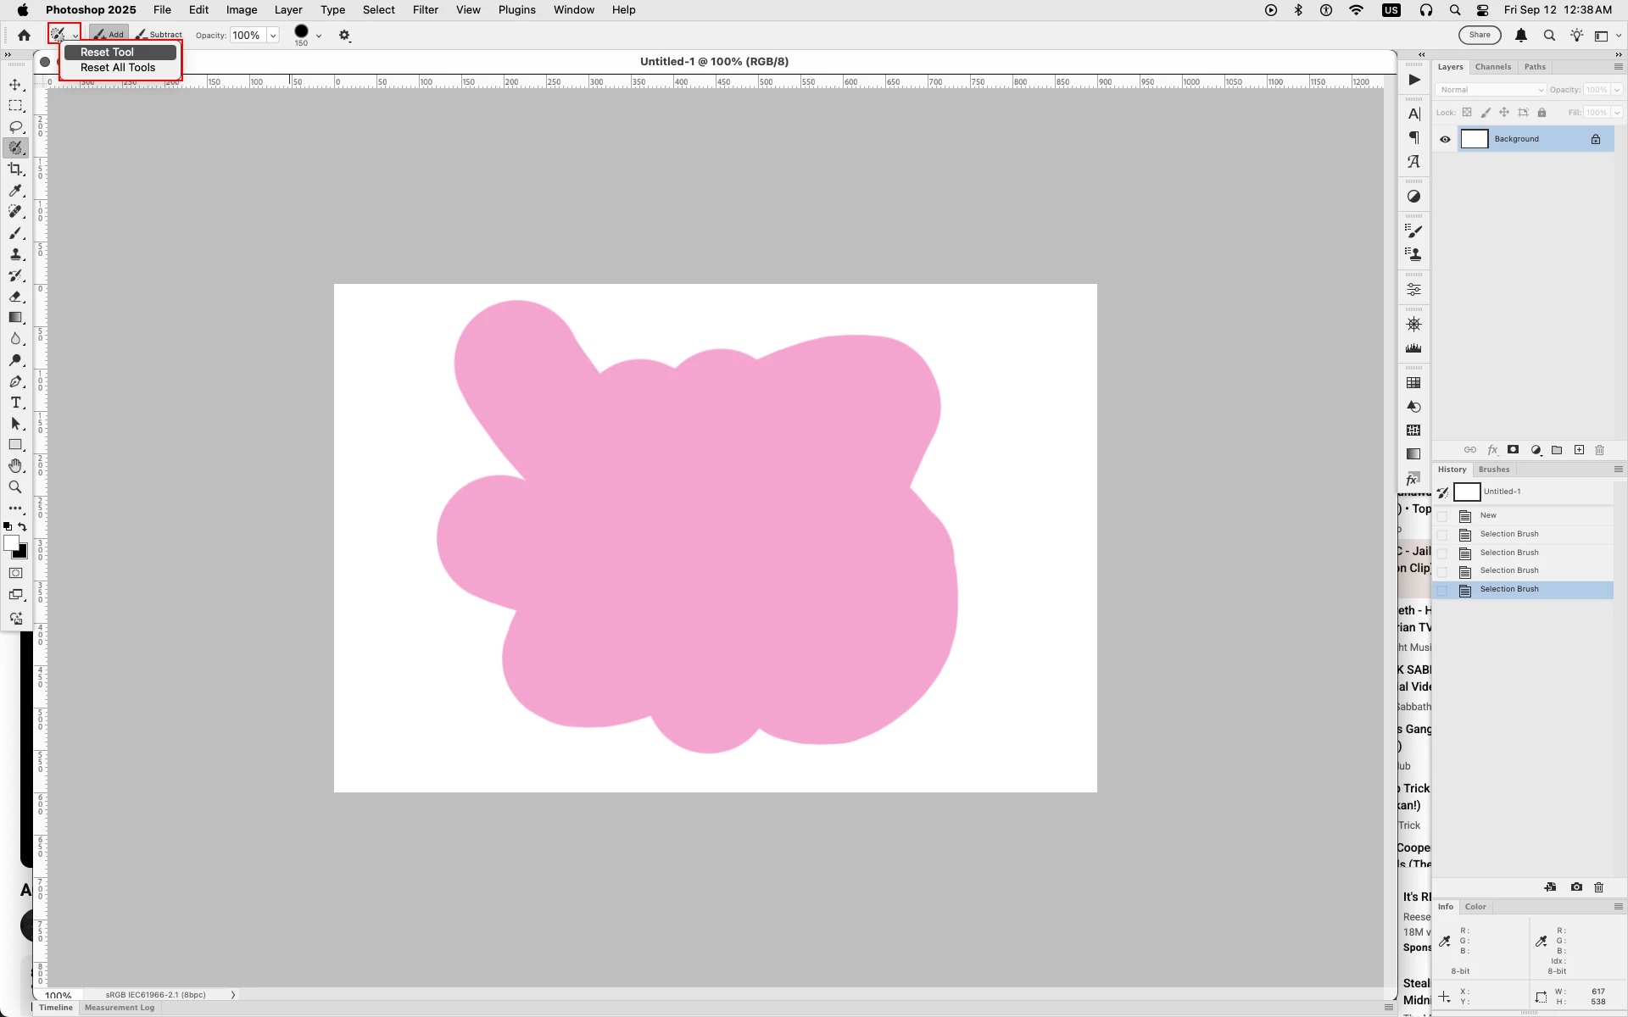Switch to the Channels tab
Viewport: 1628px width, 1017px height.
click(1492, 67)
